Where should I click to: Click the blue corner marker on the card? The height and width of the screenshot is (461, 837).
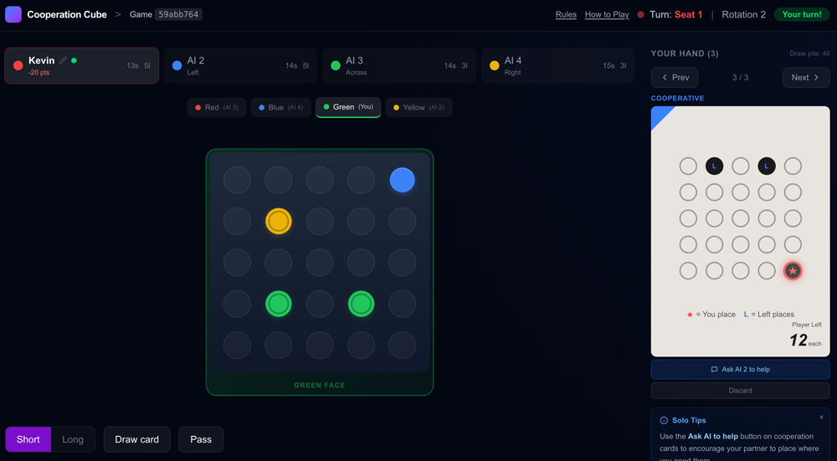click(660, 115)
